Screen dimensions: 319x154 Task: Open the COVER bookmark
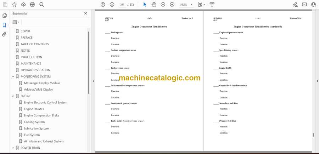click(x=25, y=31)
